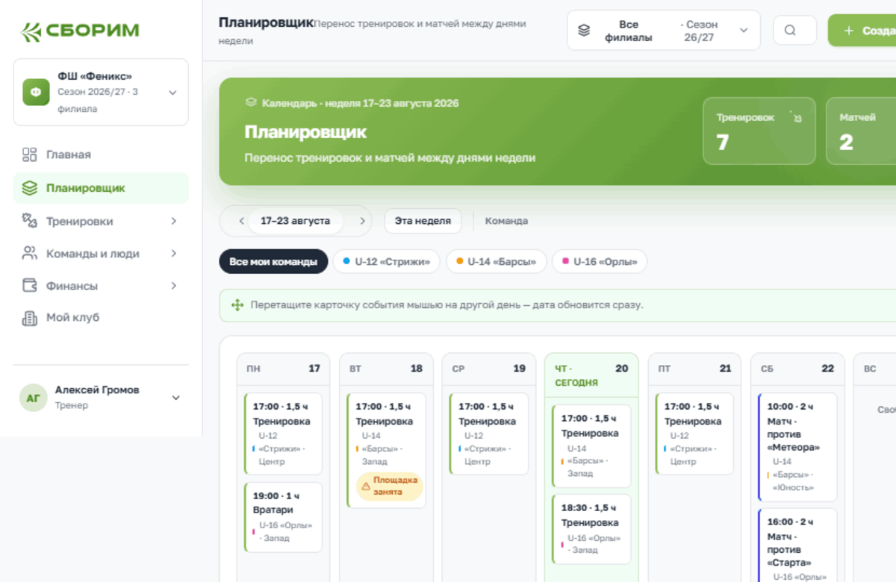
Task: Open Главная in the sidebar
Action: pyautogui.click(x=101, y=154)
